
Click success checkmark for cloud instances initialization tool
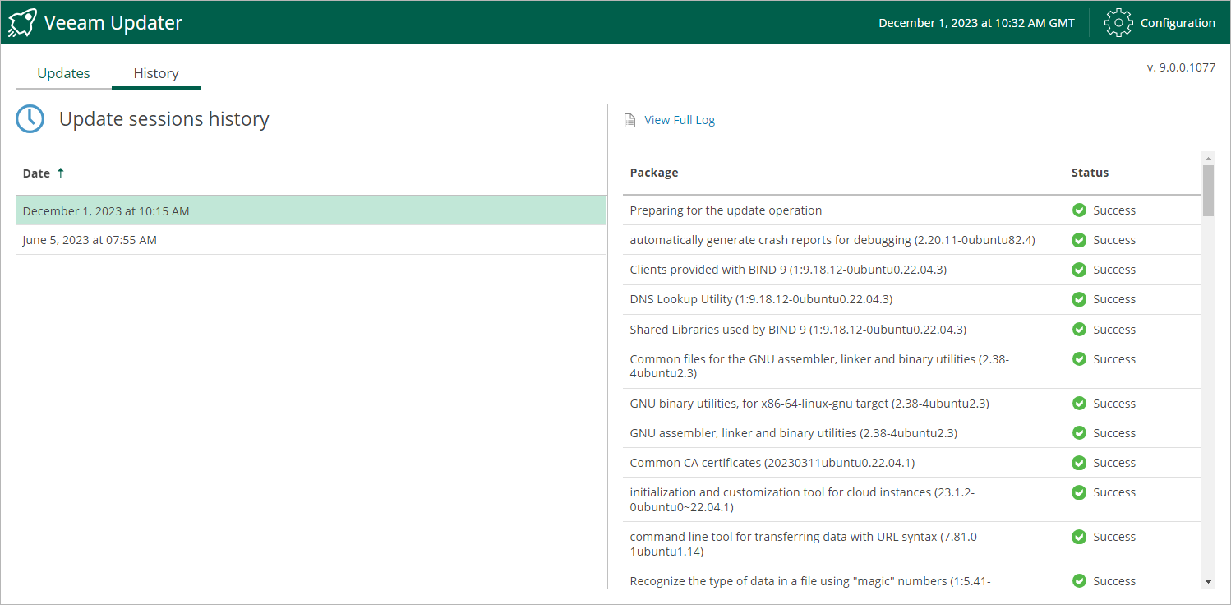coord(1079,492)
